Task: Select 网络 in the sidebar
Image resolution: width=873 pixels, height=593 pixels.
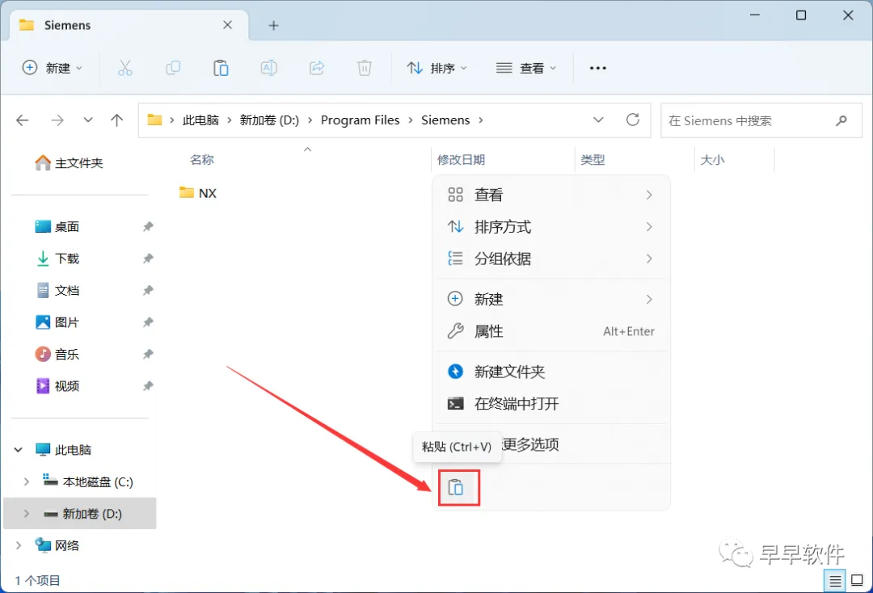Action: pos(57,545)
